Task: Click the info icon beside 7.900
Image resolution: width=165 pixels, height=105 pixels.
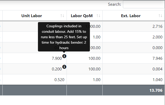Action: [x=64, y=56]
